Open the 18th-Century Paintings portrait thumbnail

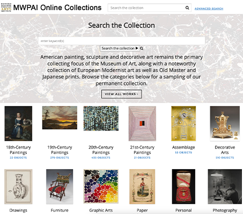[18, 124]
